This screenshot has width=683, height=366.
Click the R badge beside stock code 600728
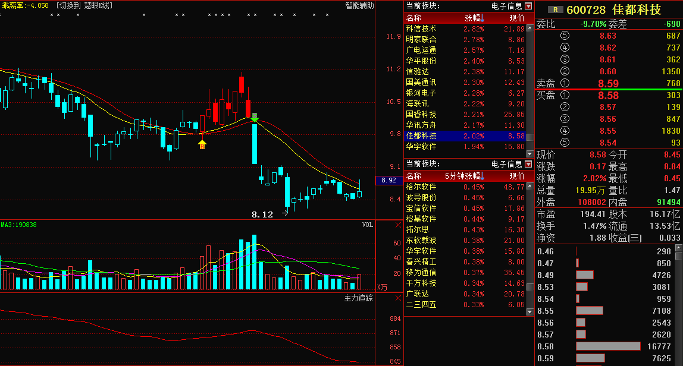pos(555,10)
